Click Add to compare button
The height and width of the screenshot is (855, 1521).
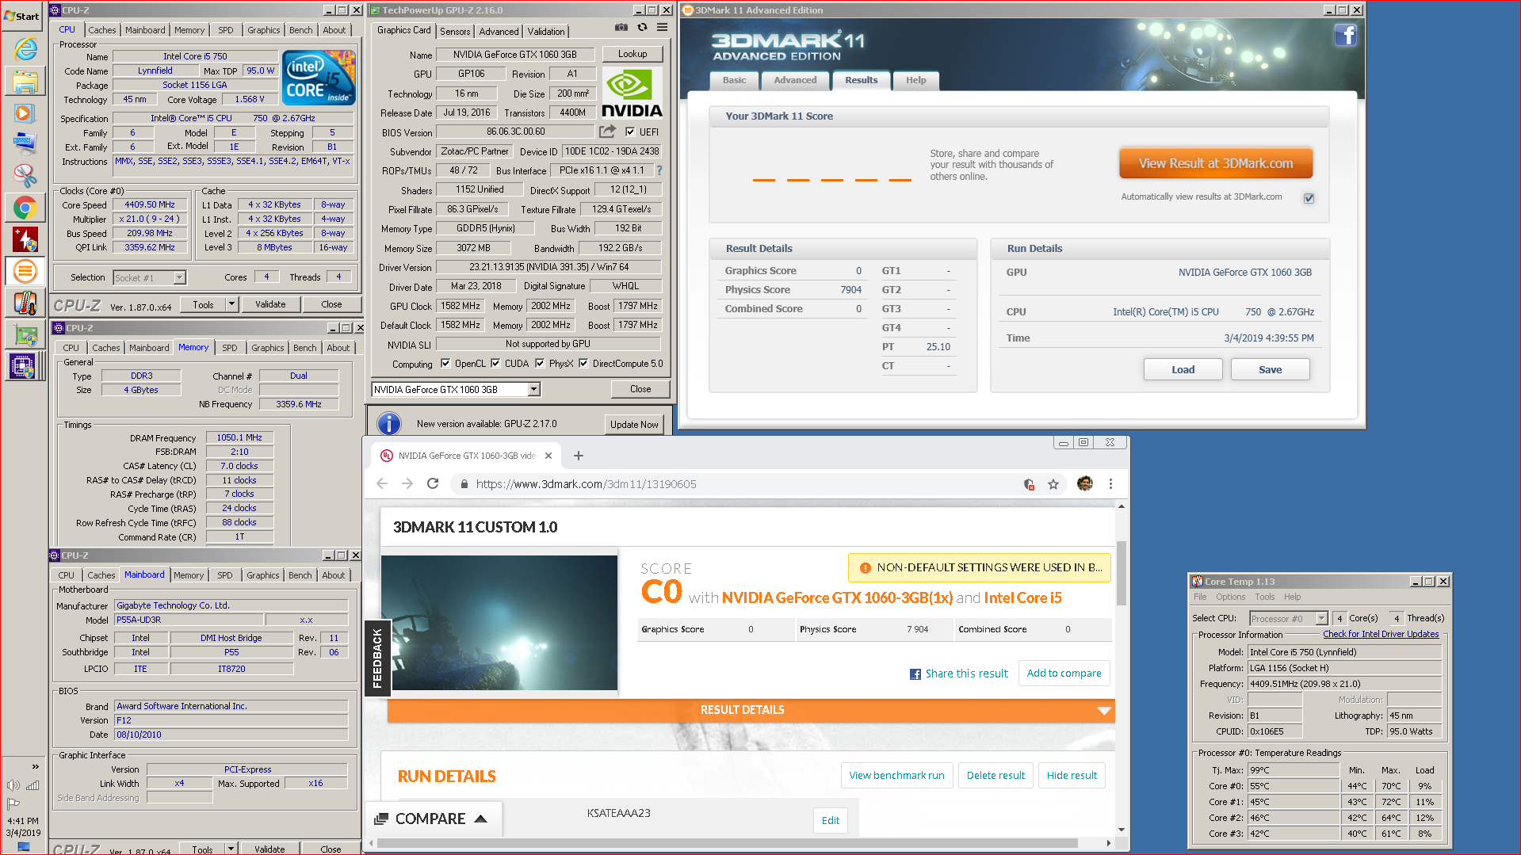point(1064,673)
